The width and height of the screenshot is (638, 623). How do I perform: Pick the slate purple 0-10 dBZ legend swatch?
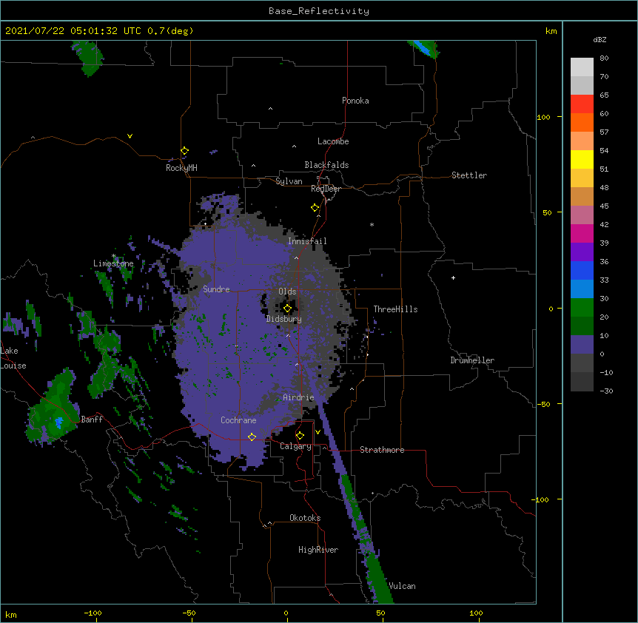[582, 345]
